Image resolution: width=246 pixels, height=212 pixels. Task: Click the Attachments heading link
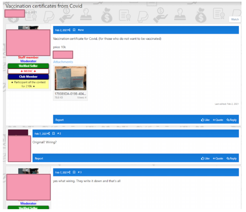click(x=63, y=62)
